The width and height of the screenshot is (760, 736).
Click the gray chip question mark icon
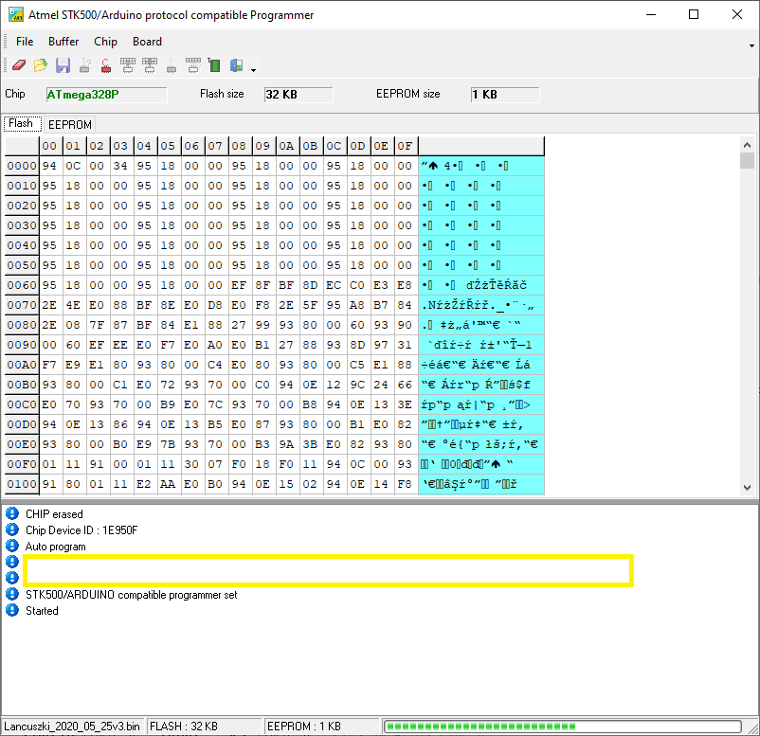click(172, 65)
